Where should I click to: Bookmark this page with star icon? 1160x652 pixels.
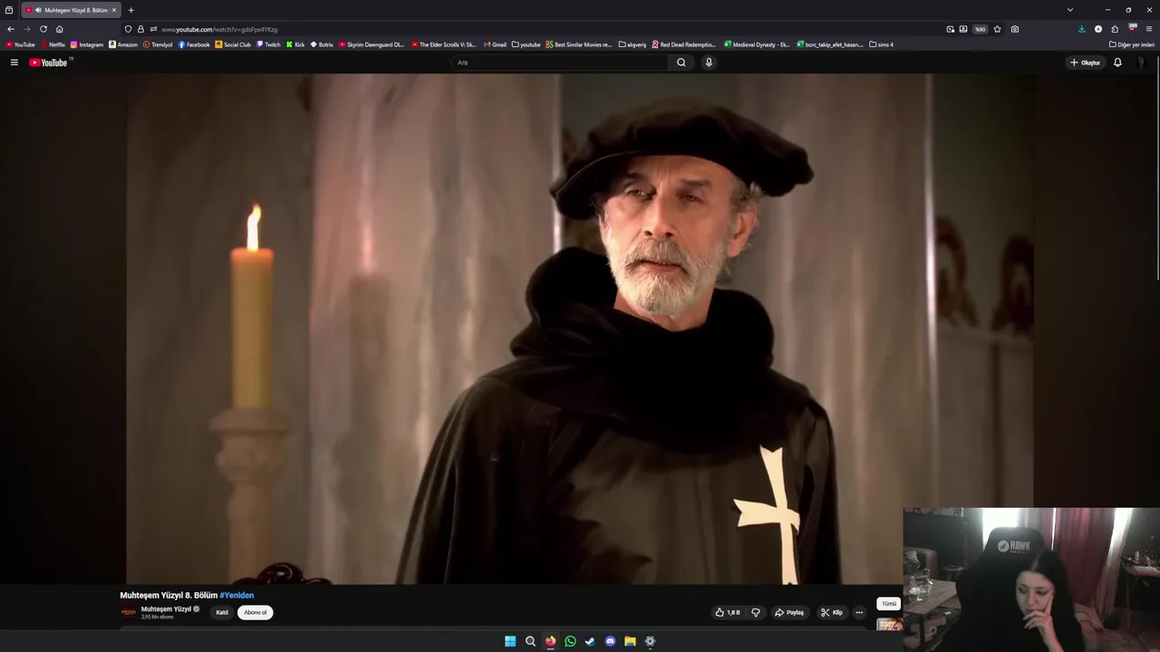click(x=997, y=29)
